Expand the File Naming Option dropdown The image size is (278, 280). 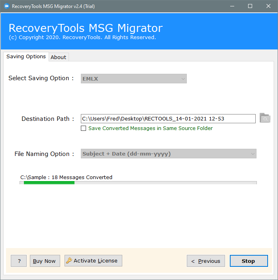pyautogui.click(x=168, y=154)
